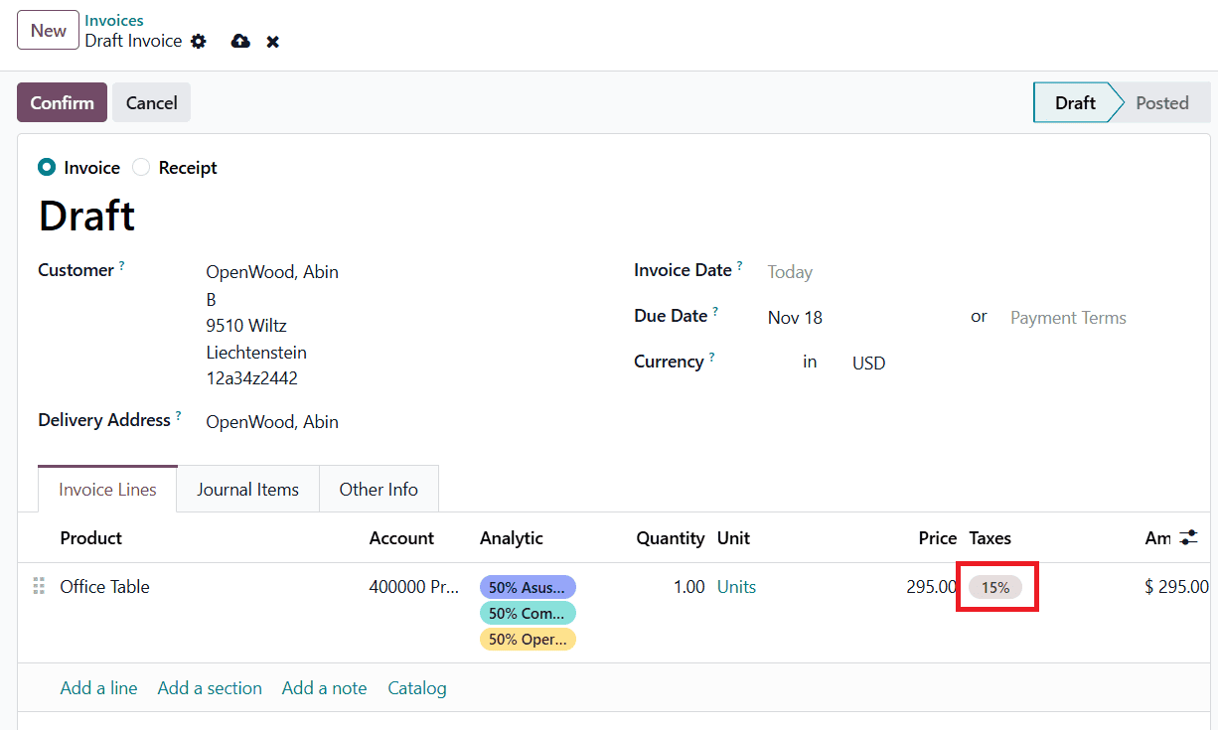1218x730 pixels.
Task: Open the Catalog link
Action: pyautogui.click(x=417, y=687)
